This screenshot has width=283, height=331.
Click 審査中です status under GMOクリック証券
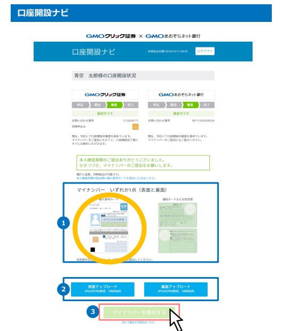click(x=105, y=114)
